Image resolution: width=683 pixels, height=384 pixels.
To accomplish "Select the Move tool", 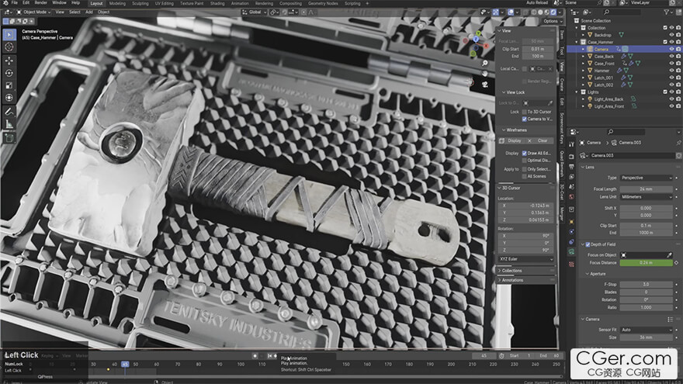I will pos(9,61).
